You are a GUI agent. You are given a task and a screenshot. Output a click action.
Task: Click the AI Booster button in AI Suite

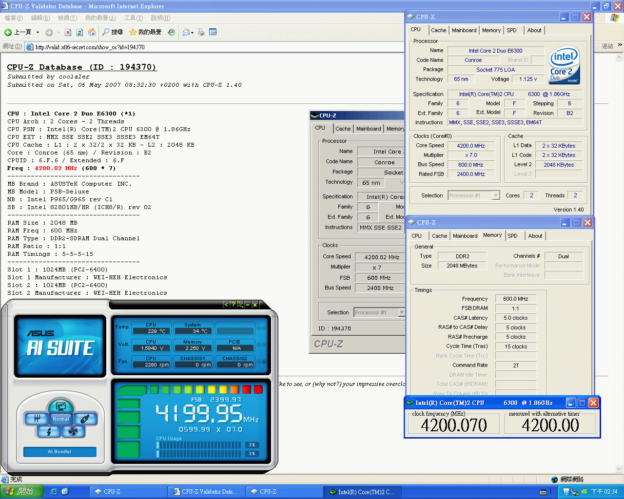click(x=59, y=452)
